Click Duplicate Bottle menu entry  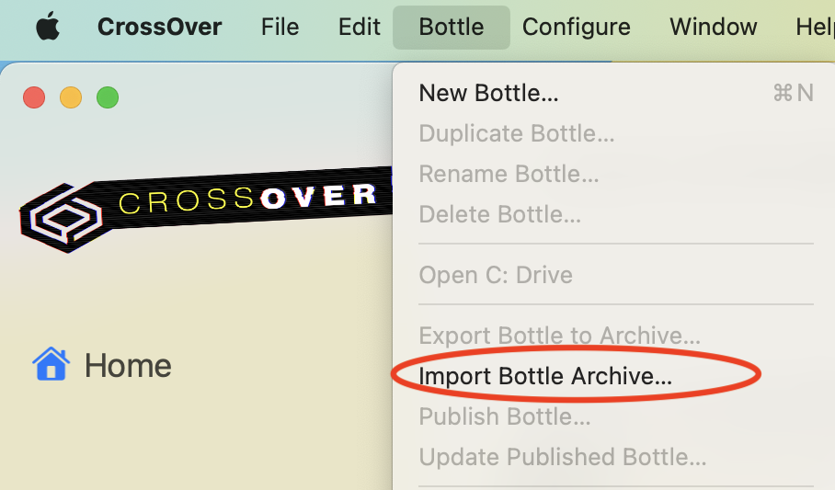(x=516, y=133)
